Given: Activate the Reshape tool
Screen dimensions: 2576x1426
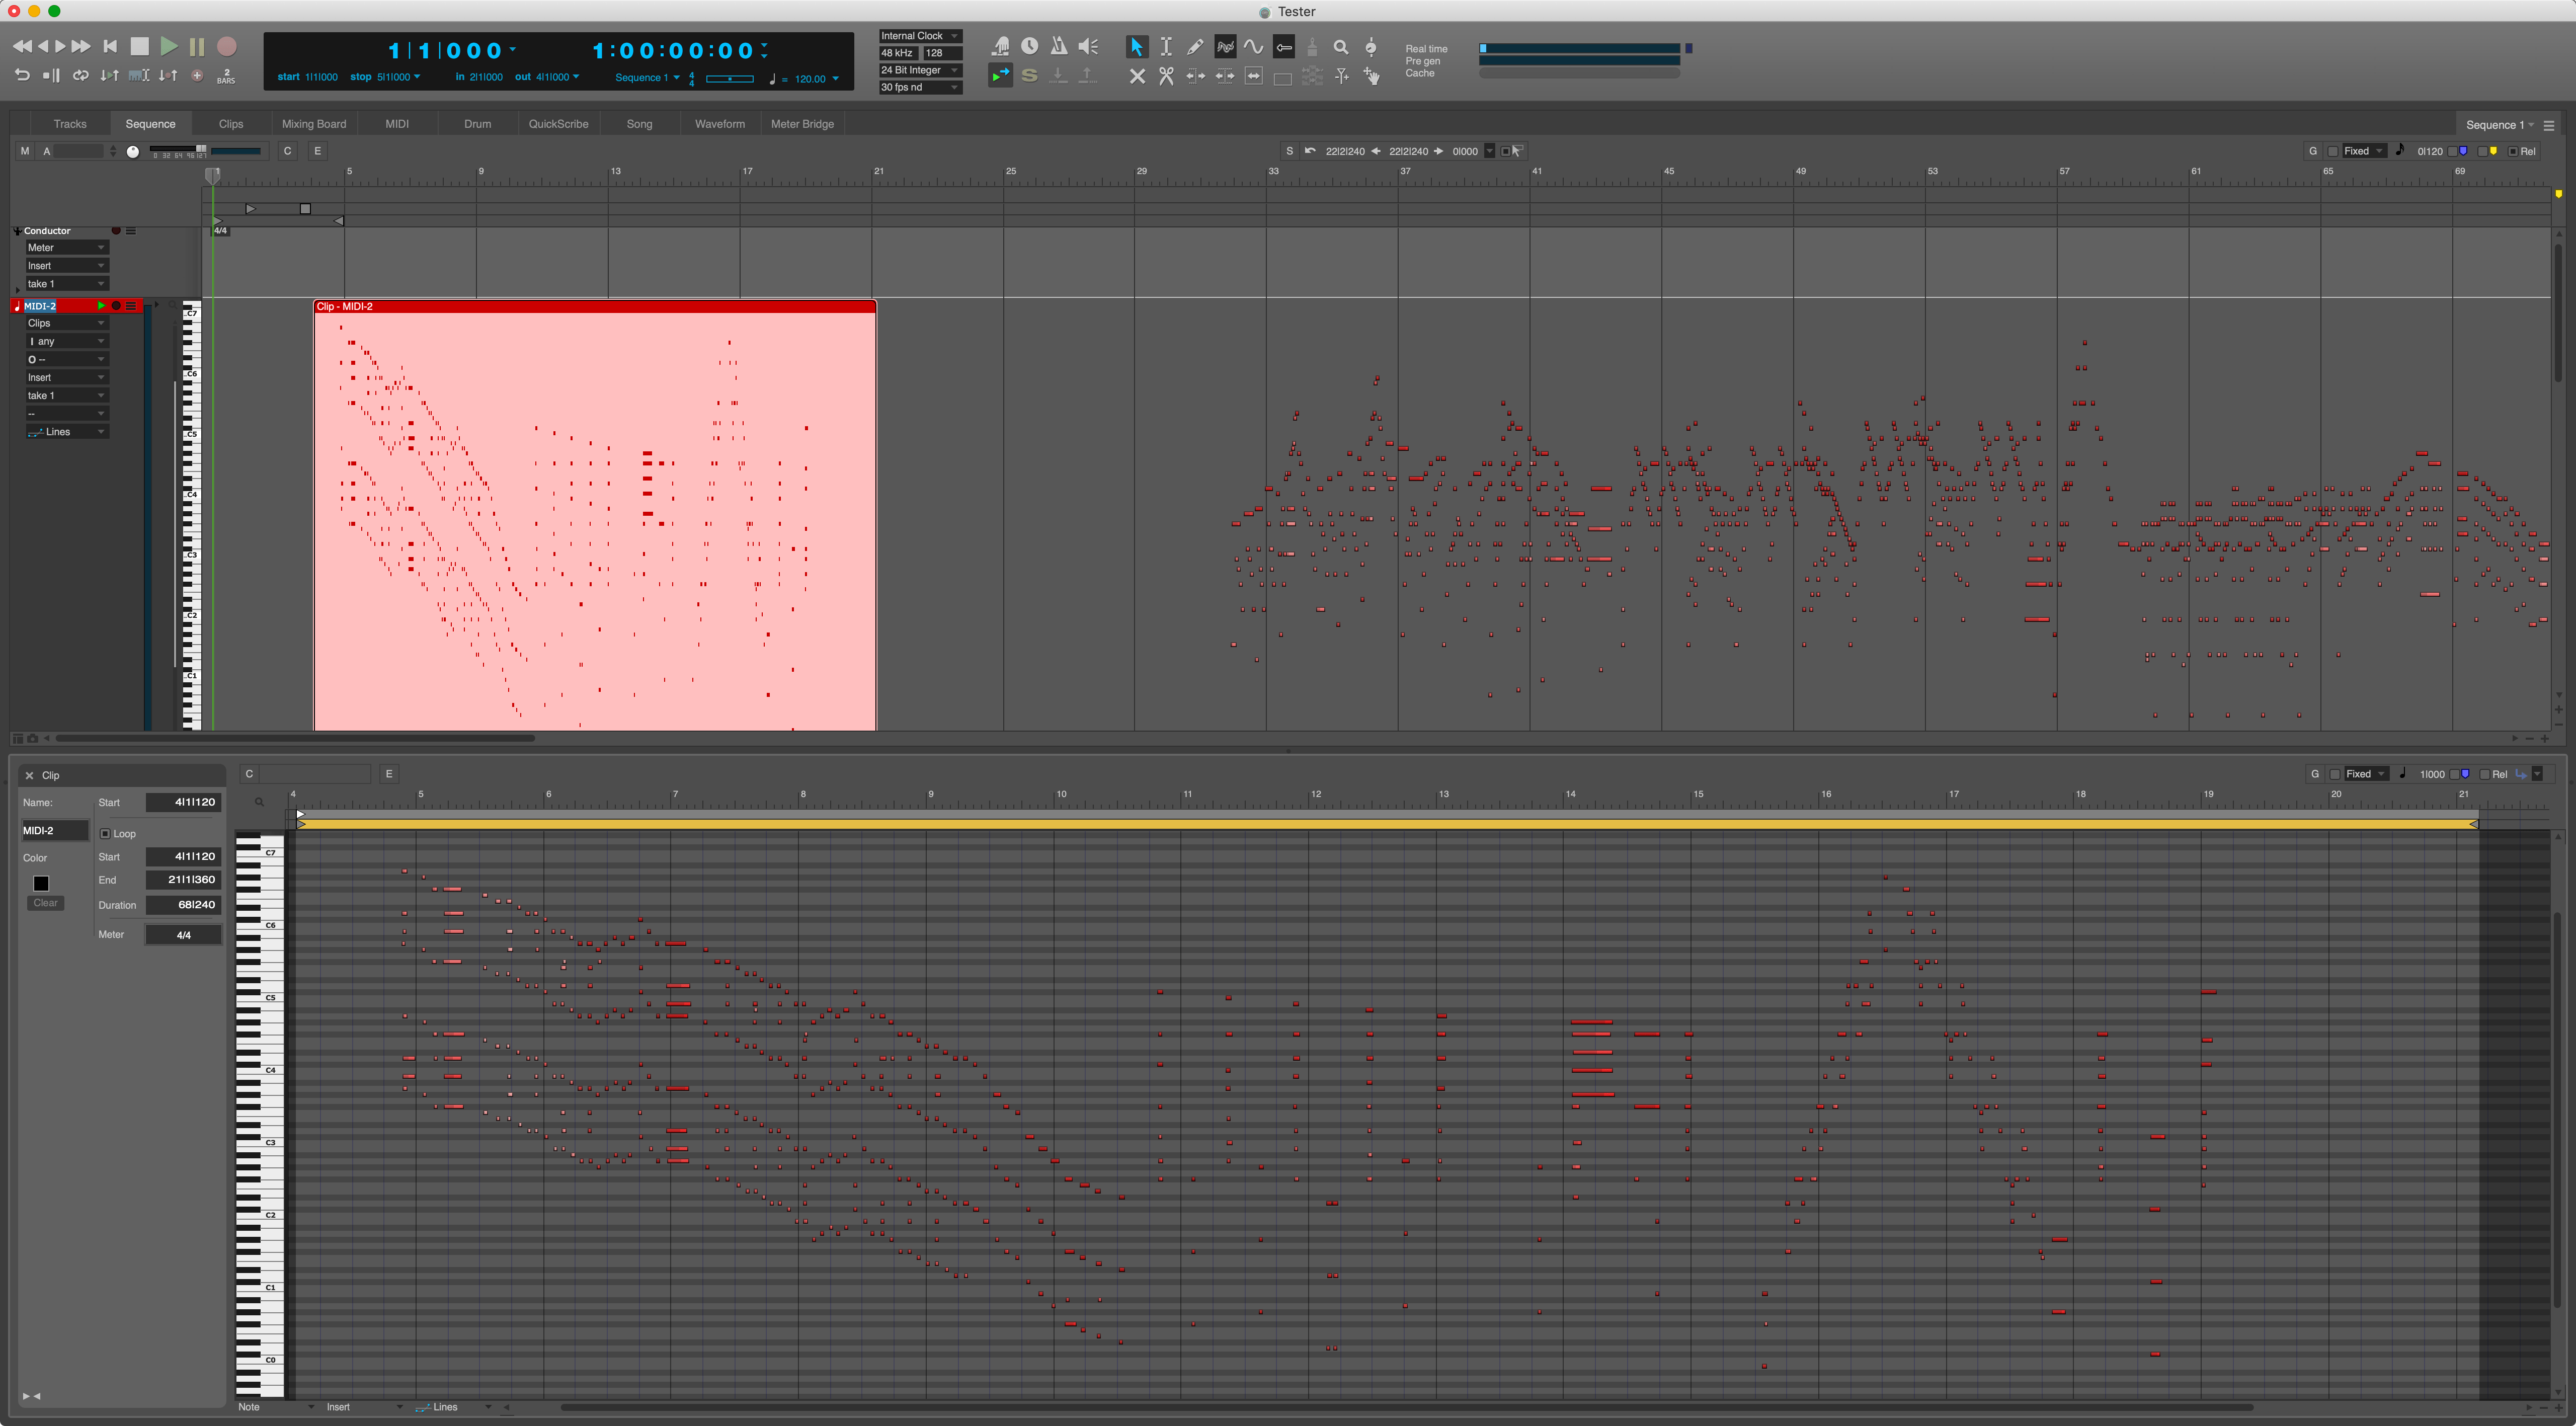Looking at the screenshot, I should 1224,47.
